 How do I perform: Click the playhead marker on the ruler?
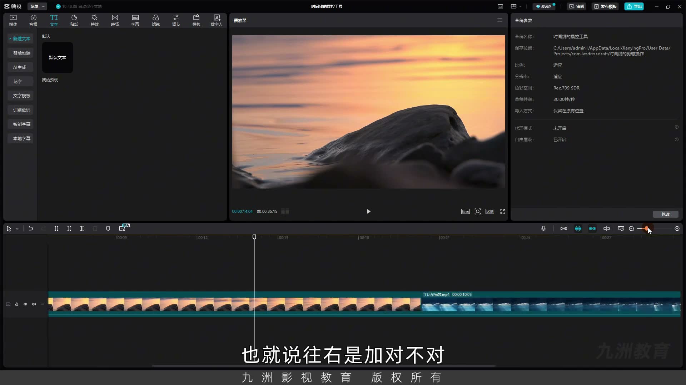click(254, 237)
